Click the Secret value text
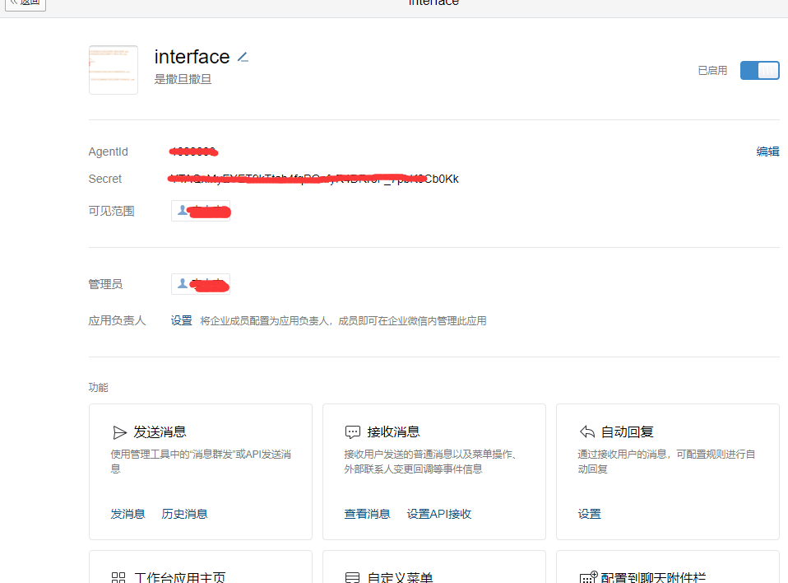The width and height of the screenshot is (788, 583). click(313, 179)
